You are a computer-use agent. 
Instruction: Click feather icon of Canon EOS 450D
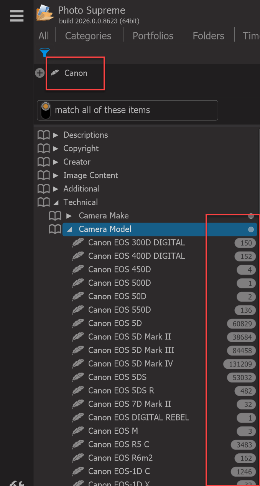pyautogui.click(x=78, y=270)
